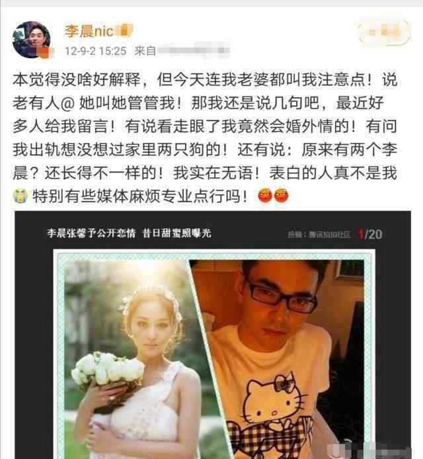
Task: Click the 李晨nic username link
Action: tap(89, 30)
